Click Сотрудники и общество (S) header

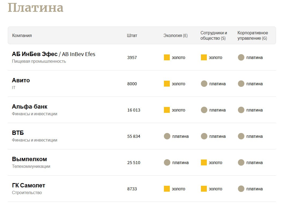click(x=214, y=35)
